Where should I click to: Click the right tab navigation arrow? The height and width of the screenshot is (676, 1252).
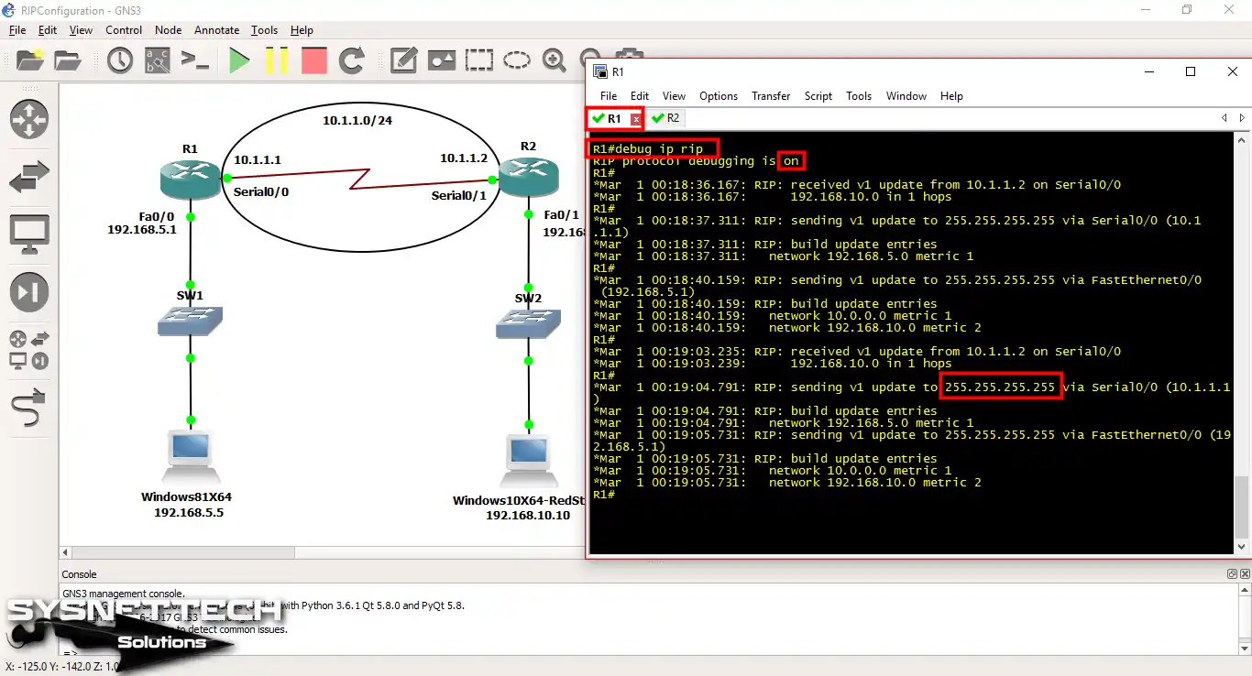[1242, 117]
